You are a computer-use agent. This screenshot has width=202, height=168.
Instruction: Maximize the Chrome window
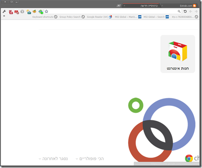click(12, 2)
